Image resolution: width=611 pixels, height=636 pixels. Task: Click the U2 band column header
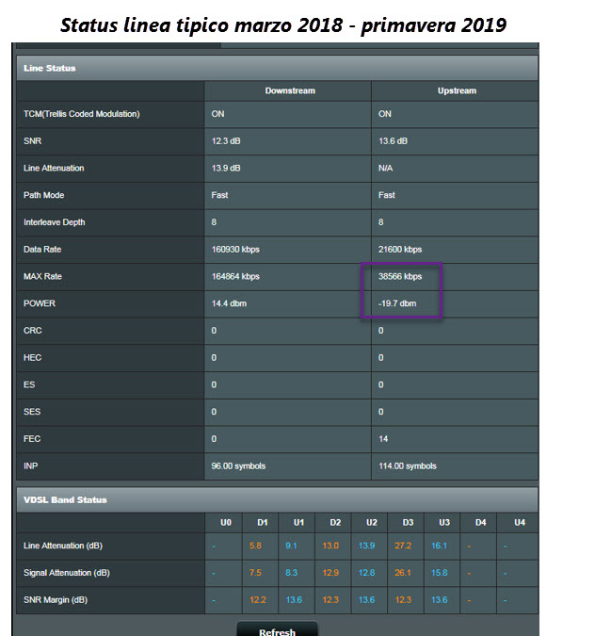coord(372,523)
